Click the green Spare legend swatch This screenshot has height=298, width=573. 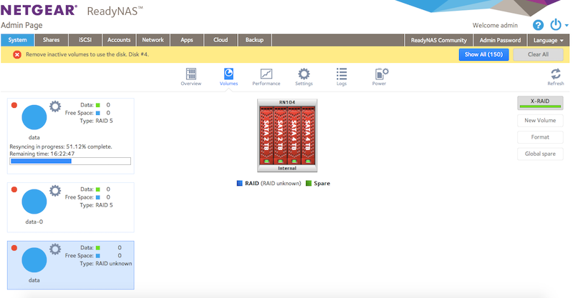(x=309, y=183)
